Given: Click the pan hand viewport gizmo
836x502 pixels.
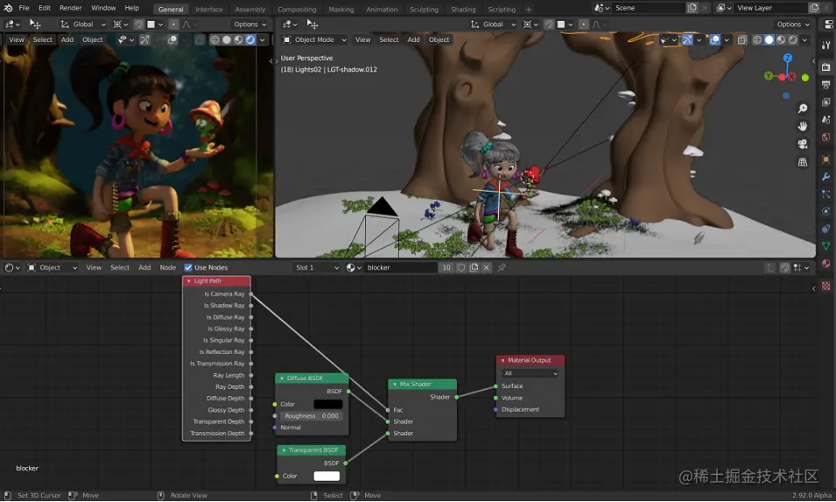Looking at the screenshot, I should [x=803, y=126].
